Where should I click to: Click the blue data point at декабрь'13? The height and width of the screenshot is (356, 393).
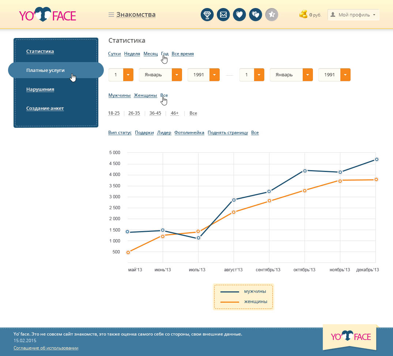(x=377, y=160)
